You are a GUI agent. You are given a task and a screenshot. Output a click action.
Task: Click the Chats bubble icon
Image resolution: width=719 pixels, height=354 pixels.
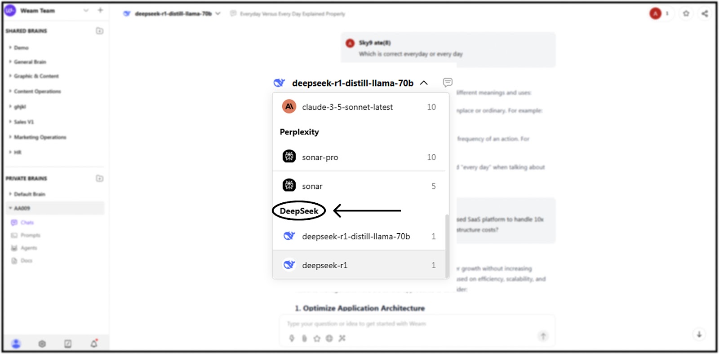click(14, 223)
